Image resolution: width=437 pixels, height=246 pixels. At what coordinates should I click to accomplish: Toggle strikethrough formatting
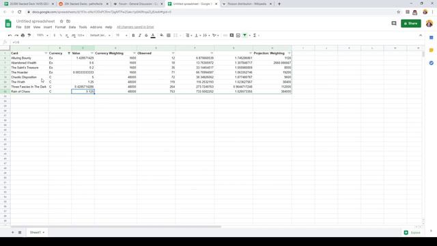(x=146, y=36)
